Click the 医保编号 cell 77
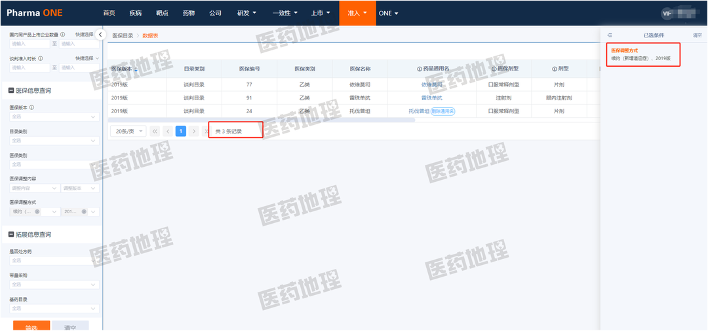This screenshot has width=708, height=331. click(249, 84)
